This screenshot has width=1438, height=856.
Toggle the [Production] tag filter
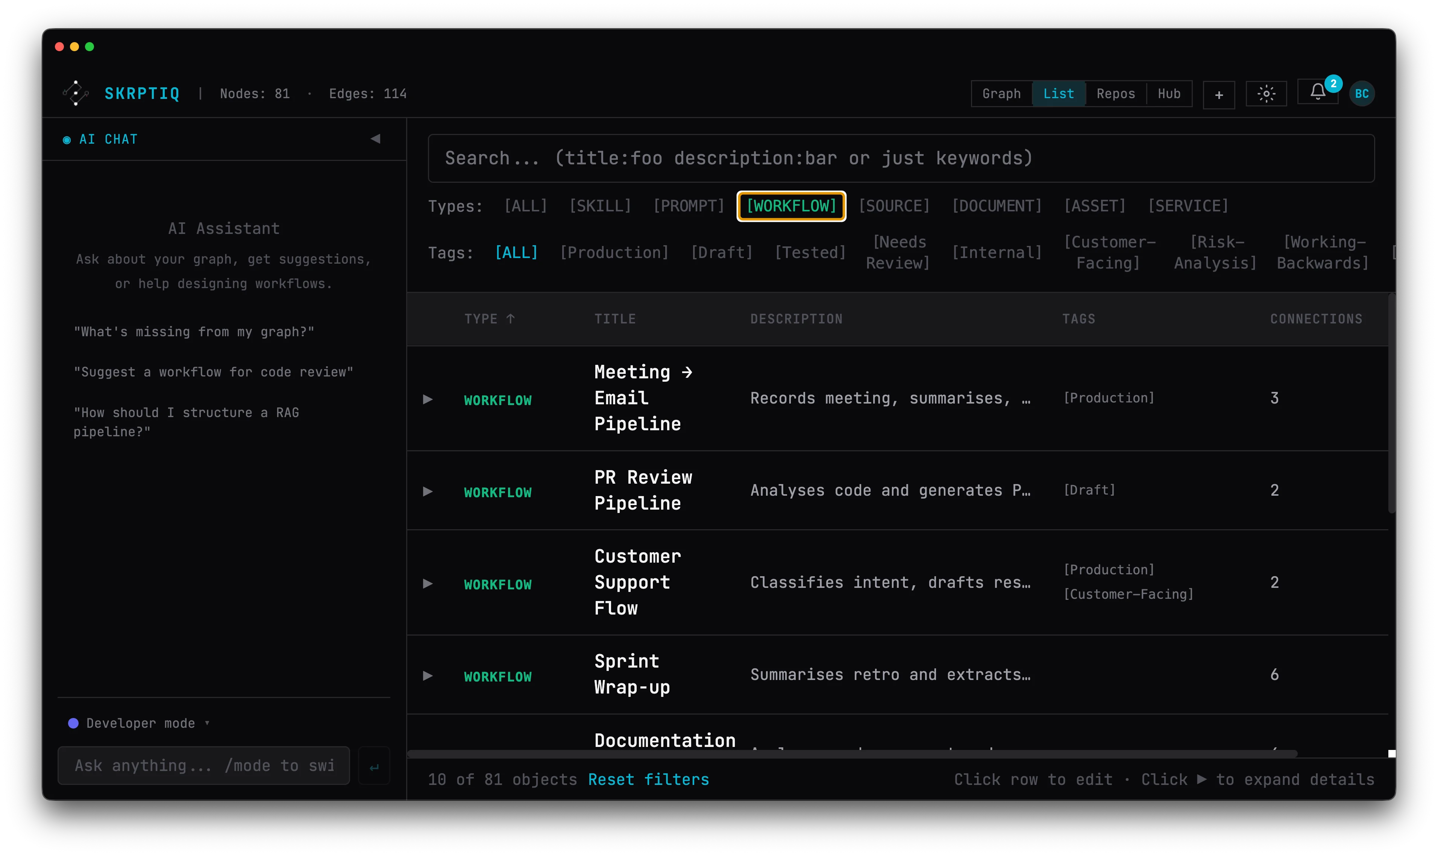click(614, 252)
